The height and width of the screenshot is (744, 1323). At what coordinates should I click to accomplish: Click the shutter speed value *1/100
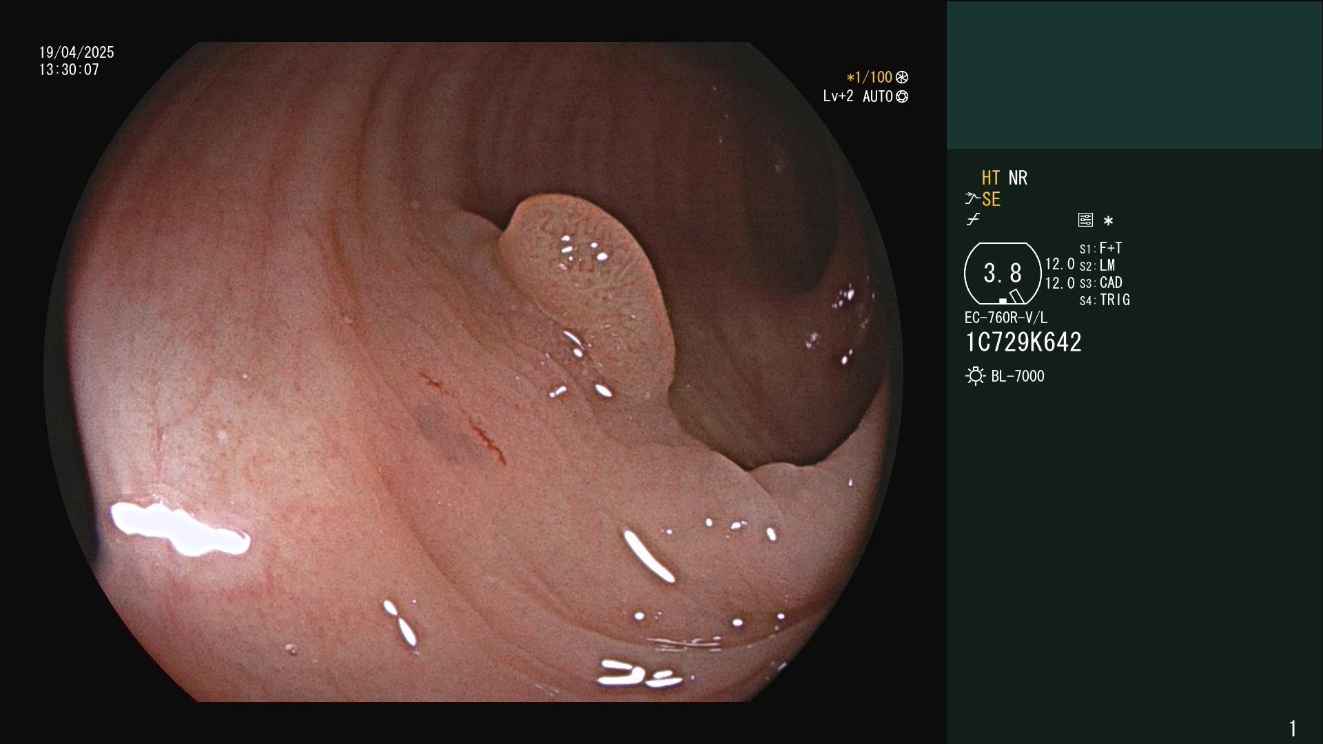point(869,78)
